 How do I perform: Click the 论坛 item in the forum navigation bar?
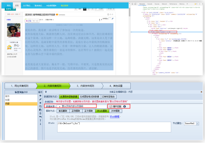17,5
